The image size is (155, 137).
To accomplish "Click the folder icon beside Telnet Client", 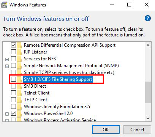I will click(19, 93).
